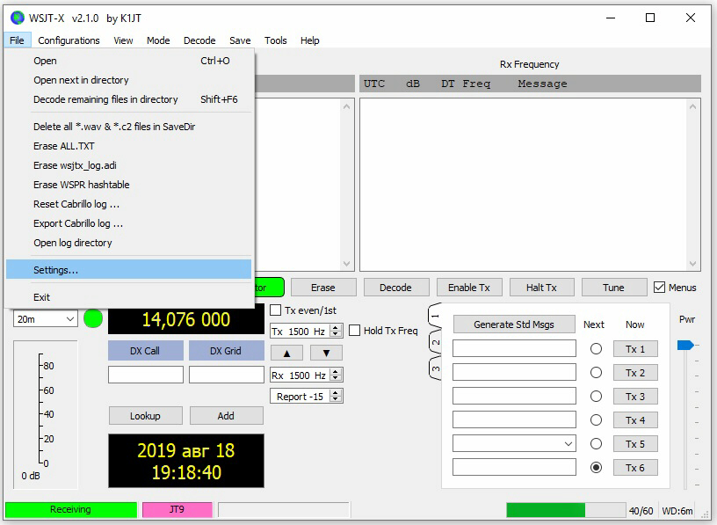The height and width of the screenshot is (525, 717).
Task: Send now with the Tx 6 button
Action: coord(635,467)
